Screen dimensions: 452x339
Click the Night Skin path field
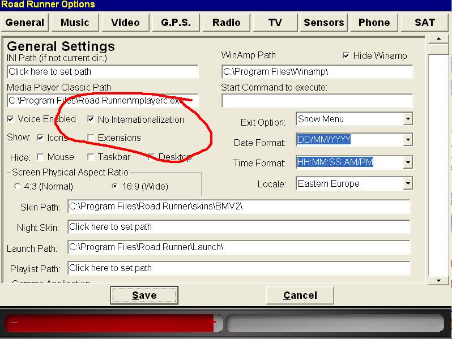tap(238, 227)
